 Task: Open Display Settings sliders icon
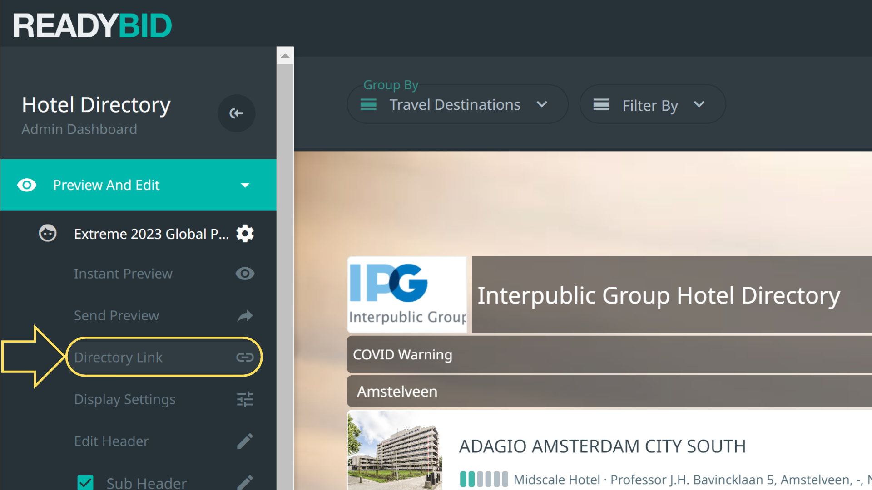click(x=245, y=399)
